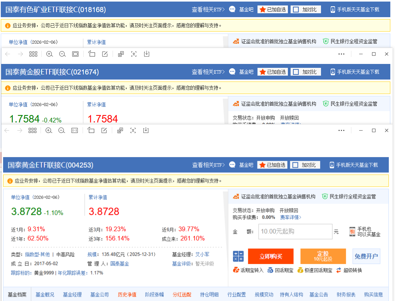Viewport: 395px width, 301px height.
Task: Go back in the 004253 viewer toolbar
Action: (7, 130)
